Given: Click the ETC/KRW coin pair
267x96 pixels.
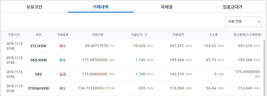Looking at the screenshot, I should click(x=38, y=46).
